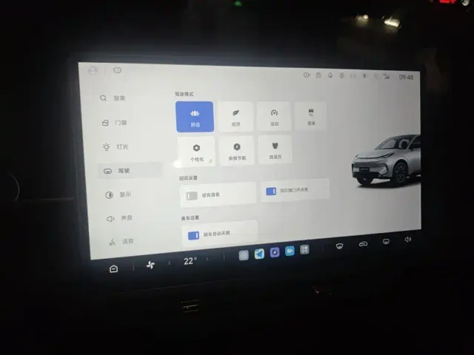Select the 经济 eco drive mode
This screenshot has width=474, height=355.
pyautogui.click(x=236, y=117)
